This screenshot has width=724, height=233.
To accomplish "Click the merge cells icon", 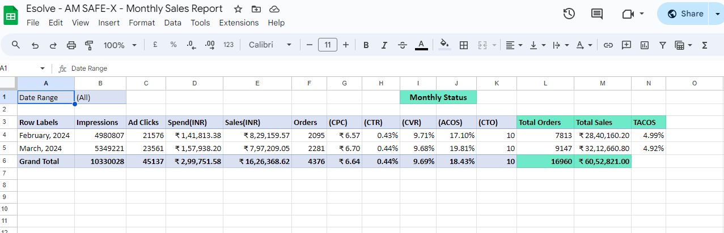I will coord(483,45).
